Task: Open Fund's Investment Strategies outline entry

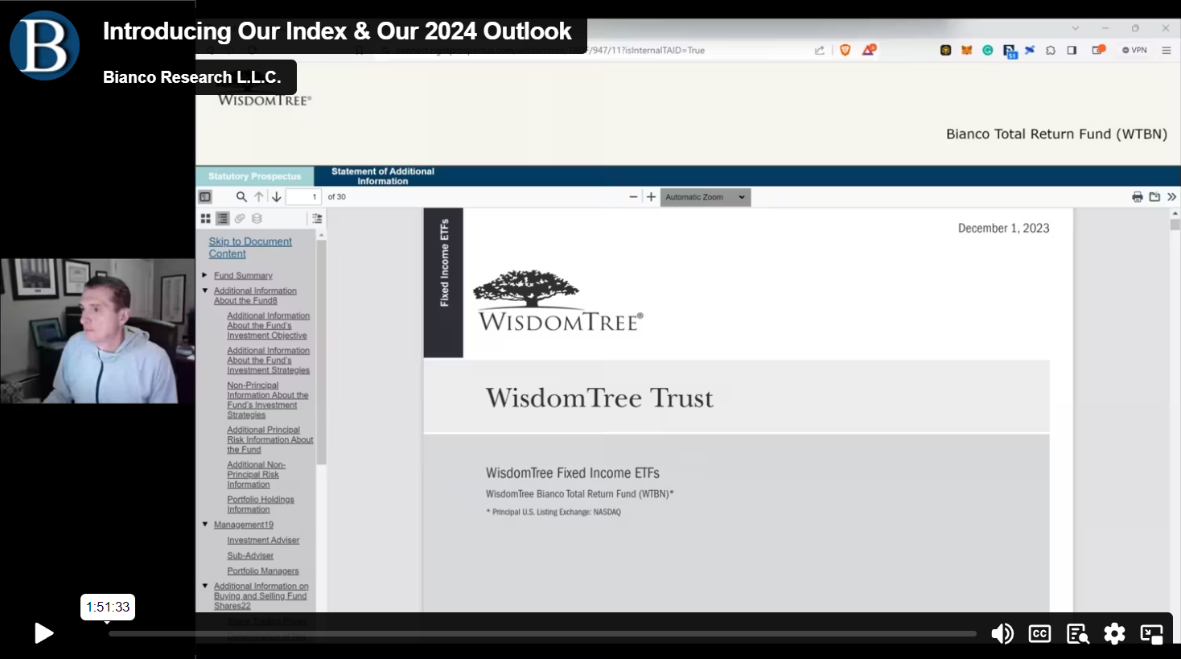Action: (x=268, y=360)
